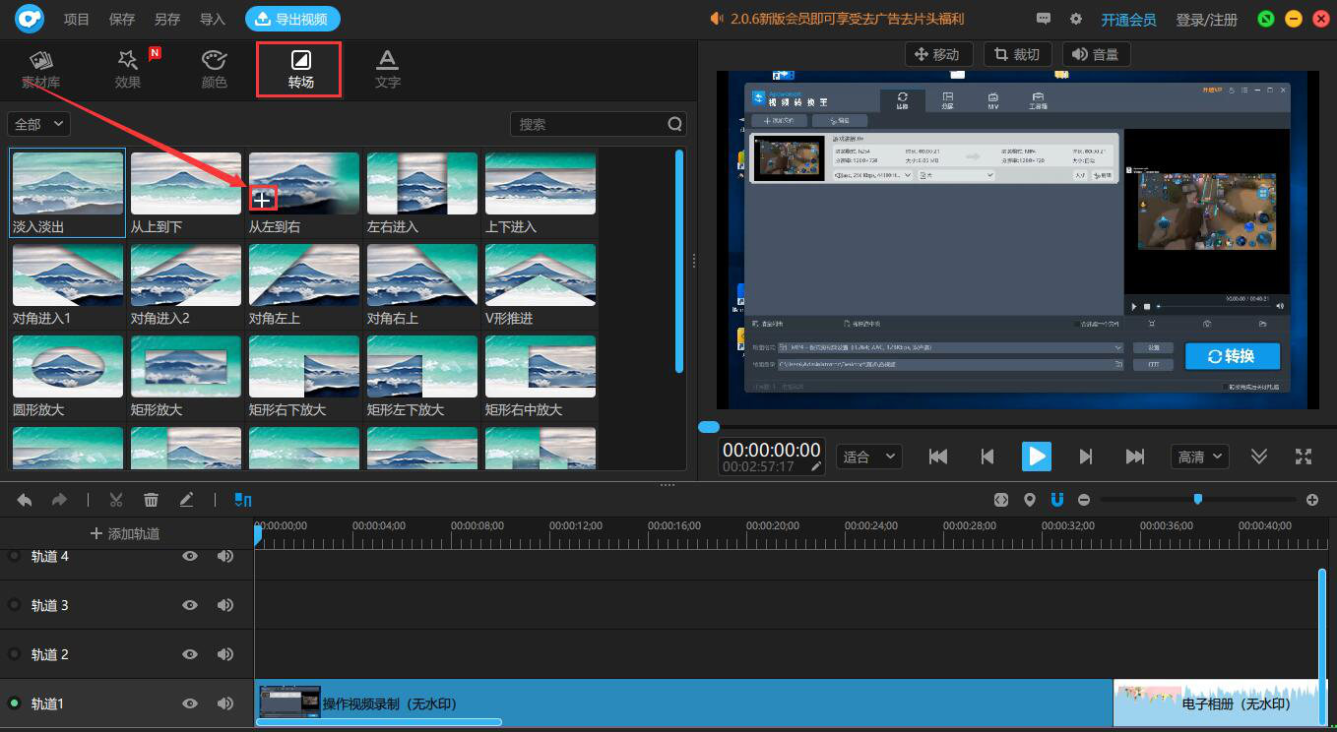The height and width of the screenshot is (732, 1337).
Task: Select the 圆形放大 transition thumbnail
Action: pyautogui.click(x=68, y=367)
